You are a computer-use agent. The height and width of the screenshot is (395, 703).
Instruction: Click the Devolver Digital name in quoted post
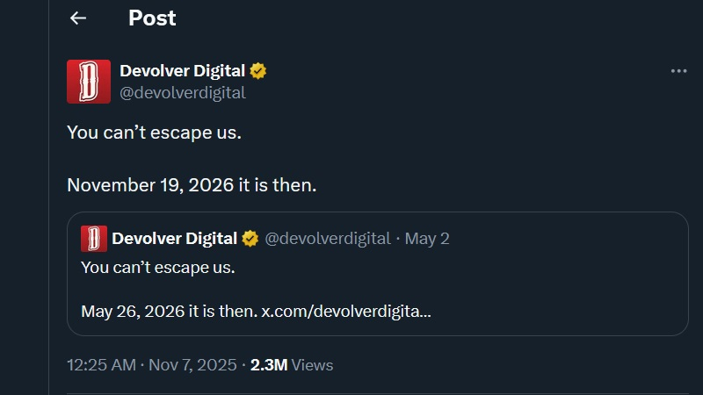pyautogui.click(x=175, y=239)
